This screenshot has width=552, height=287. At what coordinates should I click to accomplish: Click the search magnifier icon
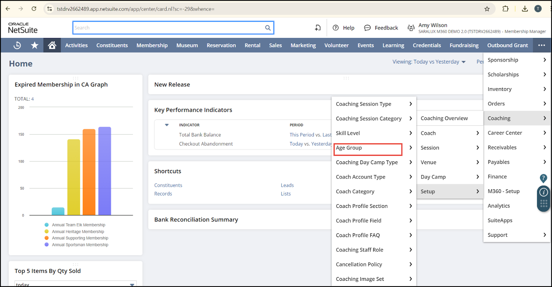pos(268,28)
